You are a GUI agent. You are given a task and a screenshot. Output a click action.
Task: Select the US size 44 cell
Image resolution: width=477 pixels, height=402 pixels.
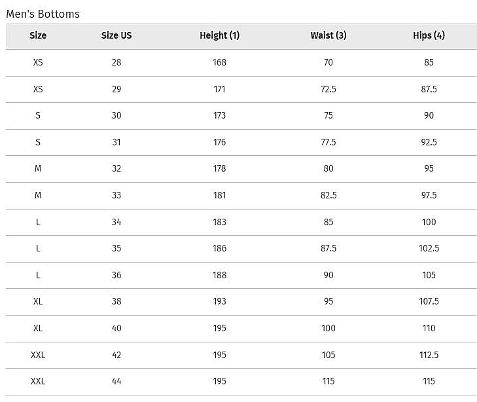point(116,381)
